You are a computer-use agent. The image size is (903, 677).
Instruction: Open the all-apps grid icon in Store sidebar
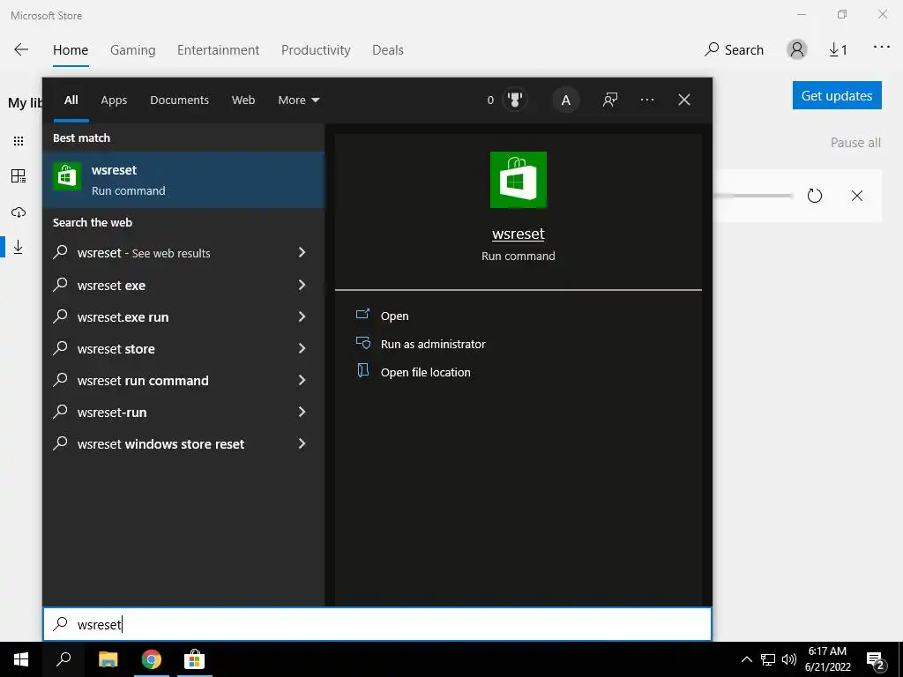point(19,141)
